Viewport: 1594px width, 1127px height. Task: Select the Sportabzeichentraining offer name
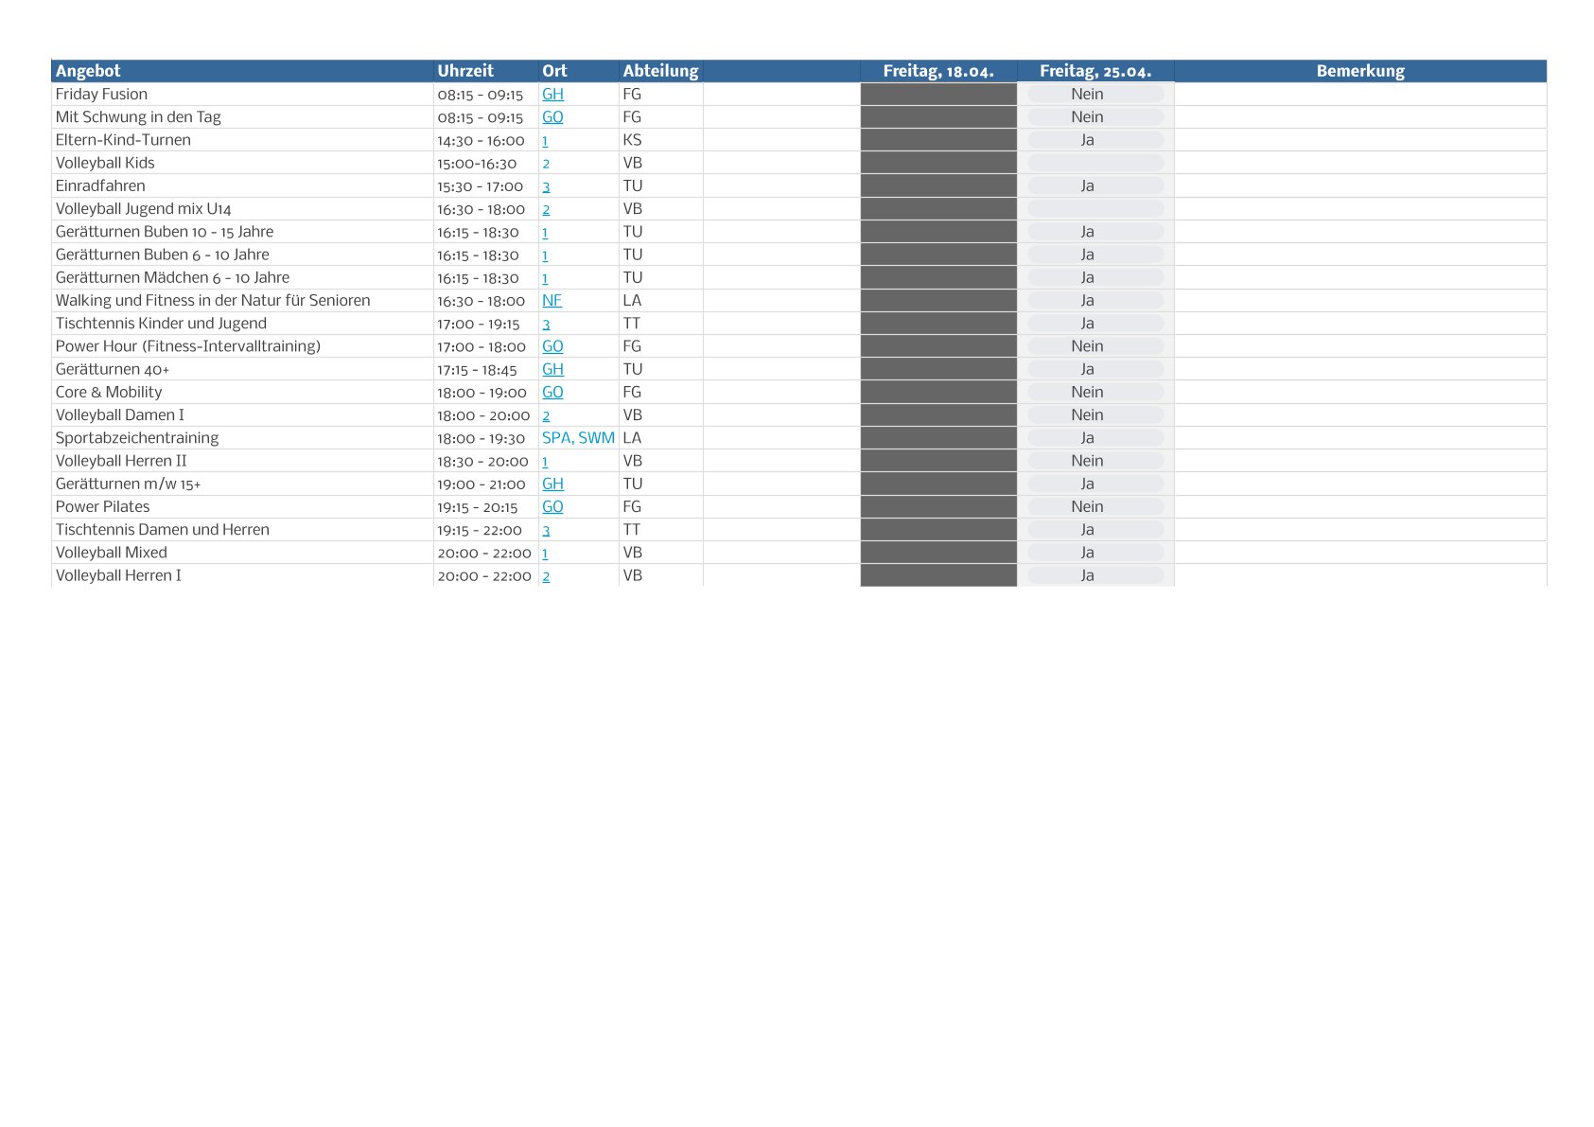pos(137,438)
